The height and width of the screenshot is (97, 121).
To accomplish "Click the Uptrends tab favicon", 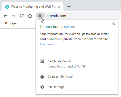I will pos(7,7).
